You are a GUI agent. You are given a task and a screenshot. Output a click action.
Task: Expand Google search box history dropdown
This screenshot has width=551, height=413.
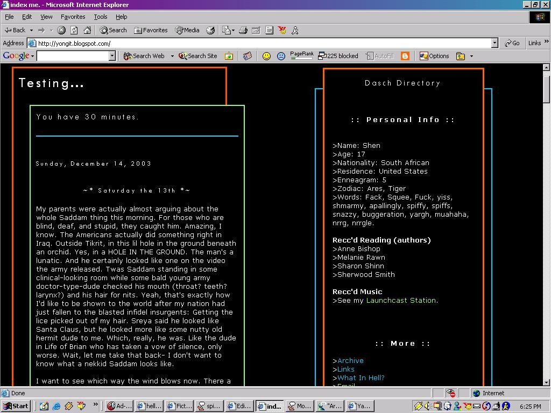[x=112, y=56]
